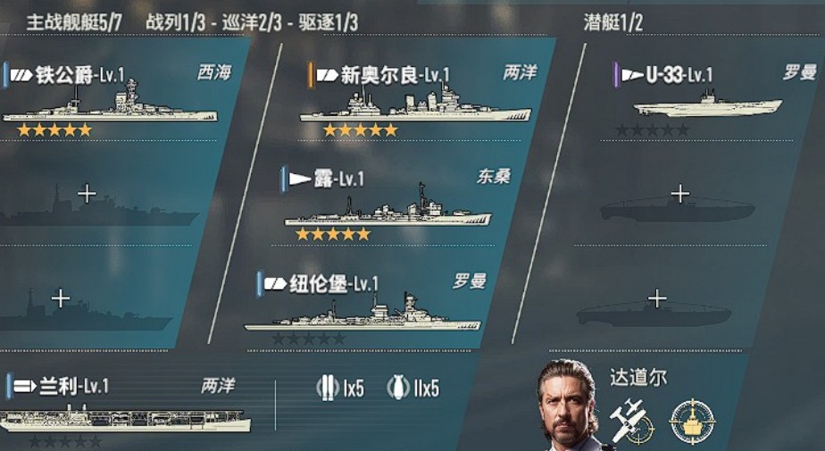Add a ship to third battleship slot
This screenshot has width=825, height=451.
[61, 298]
